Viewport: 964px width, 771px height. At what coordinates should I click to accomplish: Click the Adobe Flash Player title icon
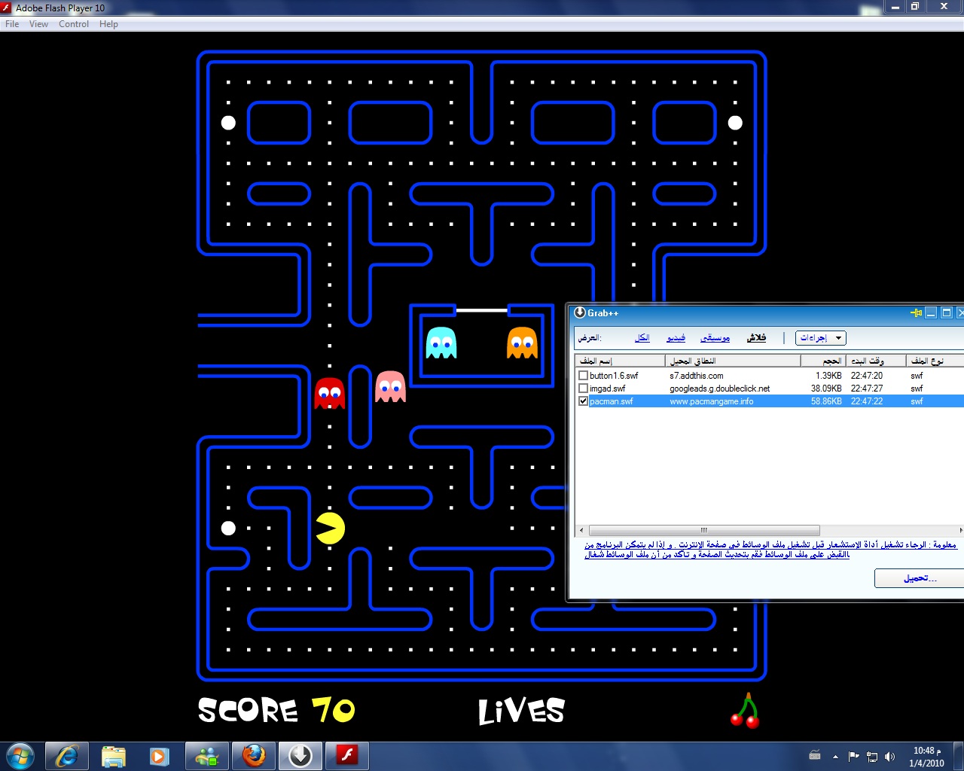pyautogui.click(x=7, y=8)
